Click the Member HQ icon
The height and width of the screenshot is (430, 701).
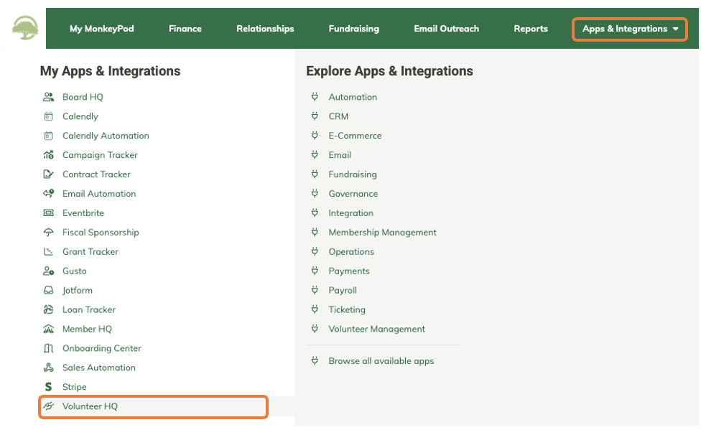tap(48, 329)
